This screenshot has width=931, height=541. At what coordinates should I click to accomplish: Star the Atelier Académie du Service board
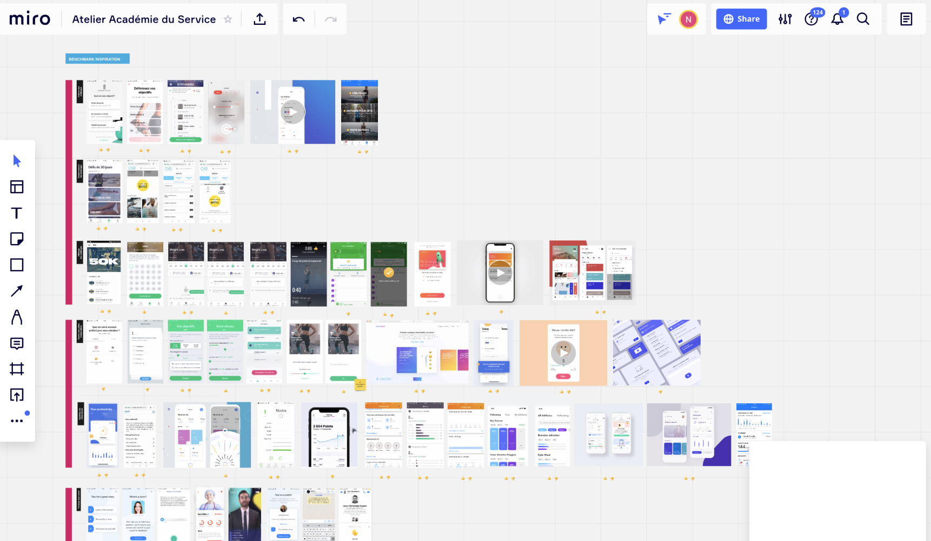point(228,19)
